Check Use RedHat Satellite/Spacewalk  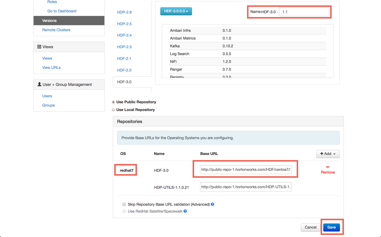click(124, 211)
